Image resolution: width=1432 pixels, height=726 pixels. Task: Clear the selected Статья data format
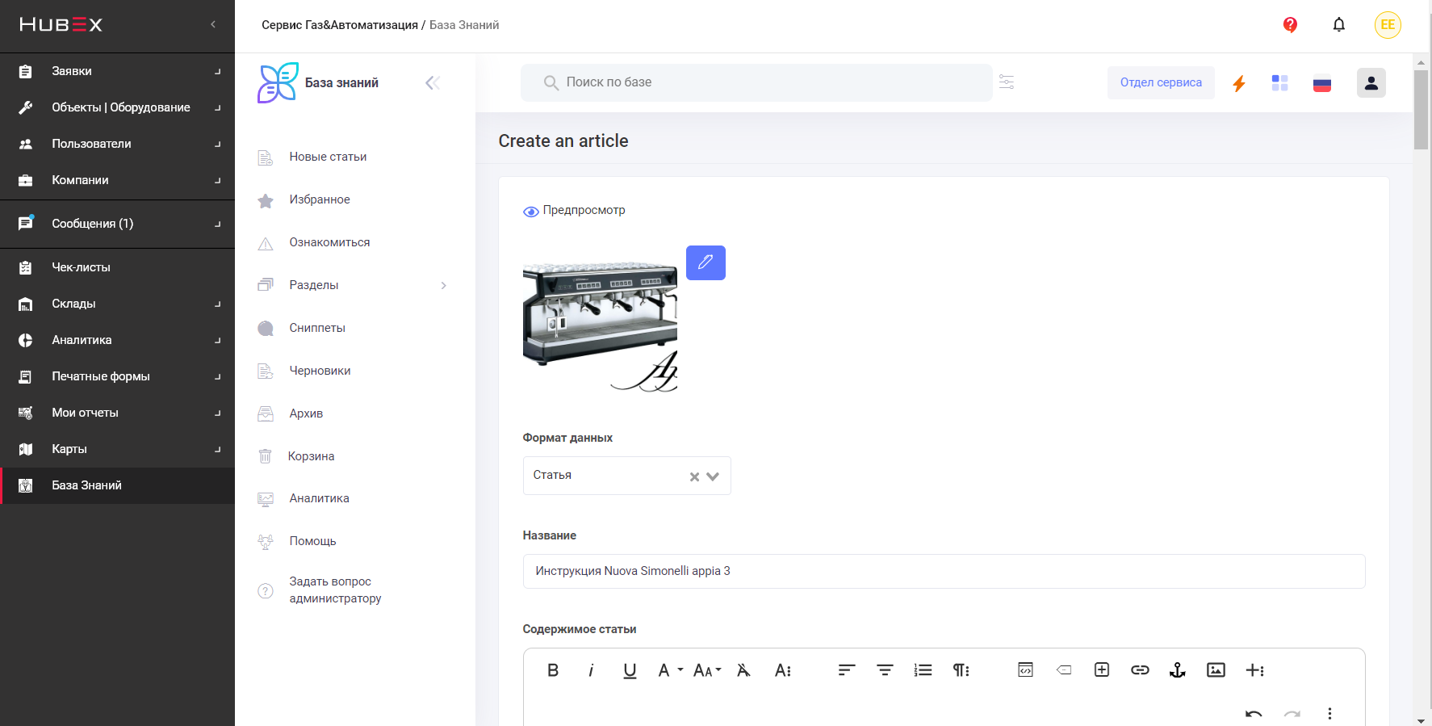coord(694,476)
